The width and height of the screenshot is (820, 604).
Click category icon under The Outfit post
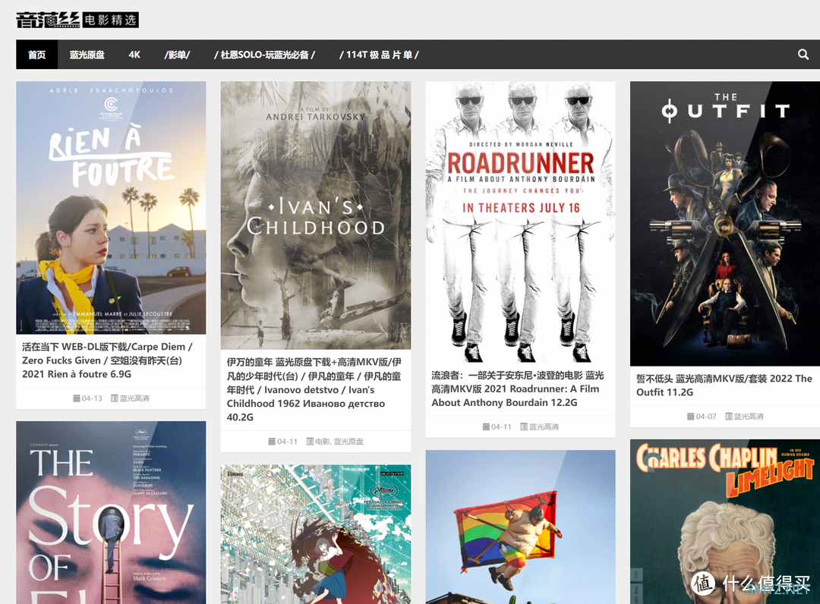[x=728, y=417]
